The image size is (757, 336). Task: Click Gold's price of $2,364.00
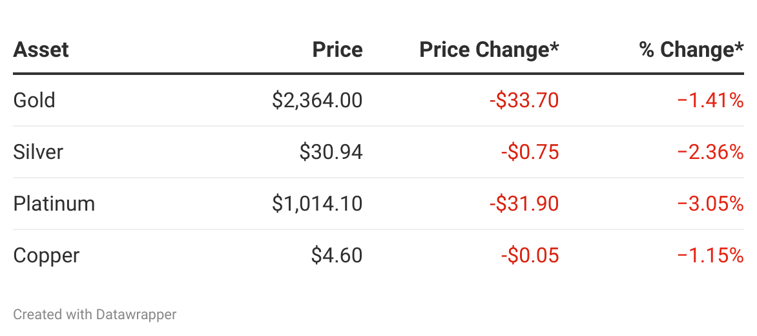coord(317,100)
